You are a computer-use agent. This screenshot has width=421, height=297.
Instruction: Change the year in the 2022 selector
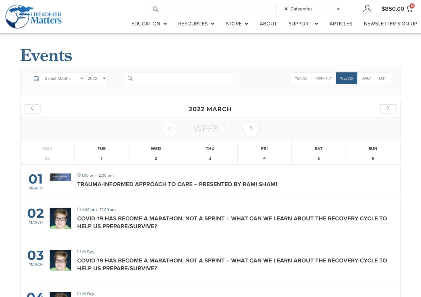[x=96, y=78]
